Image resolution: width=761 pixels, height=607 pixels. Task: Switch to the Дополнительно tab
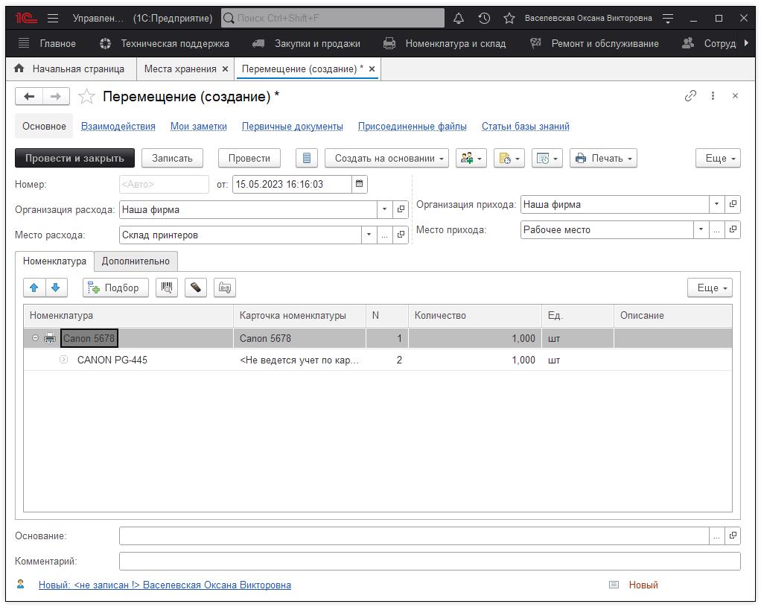pos(136,261)
